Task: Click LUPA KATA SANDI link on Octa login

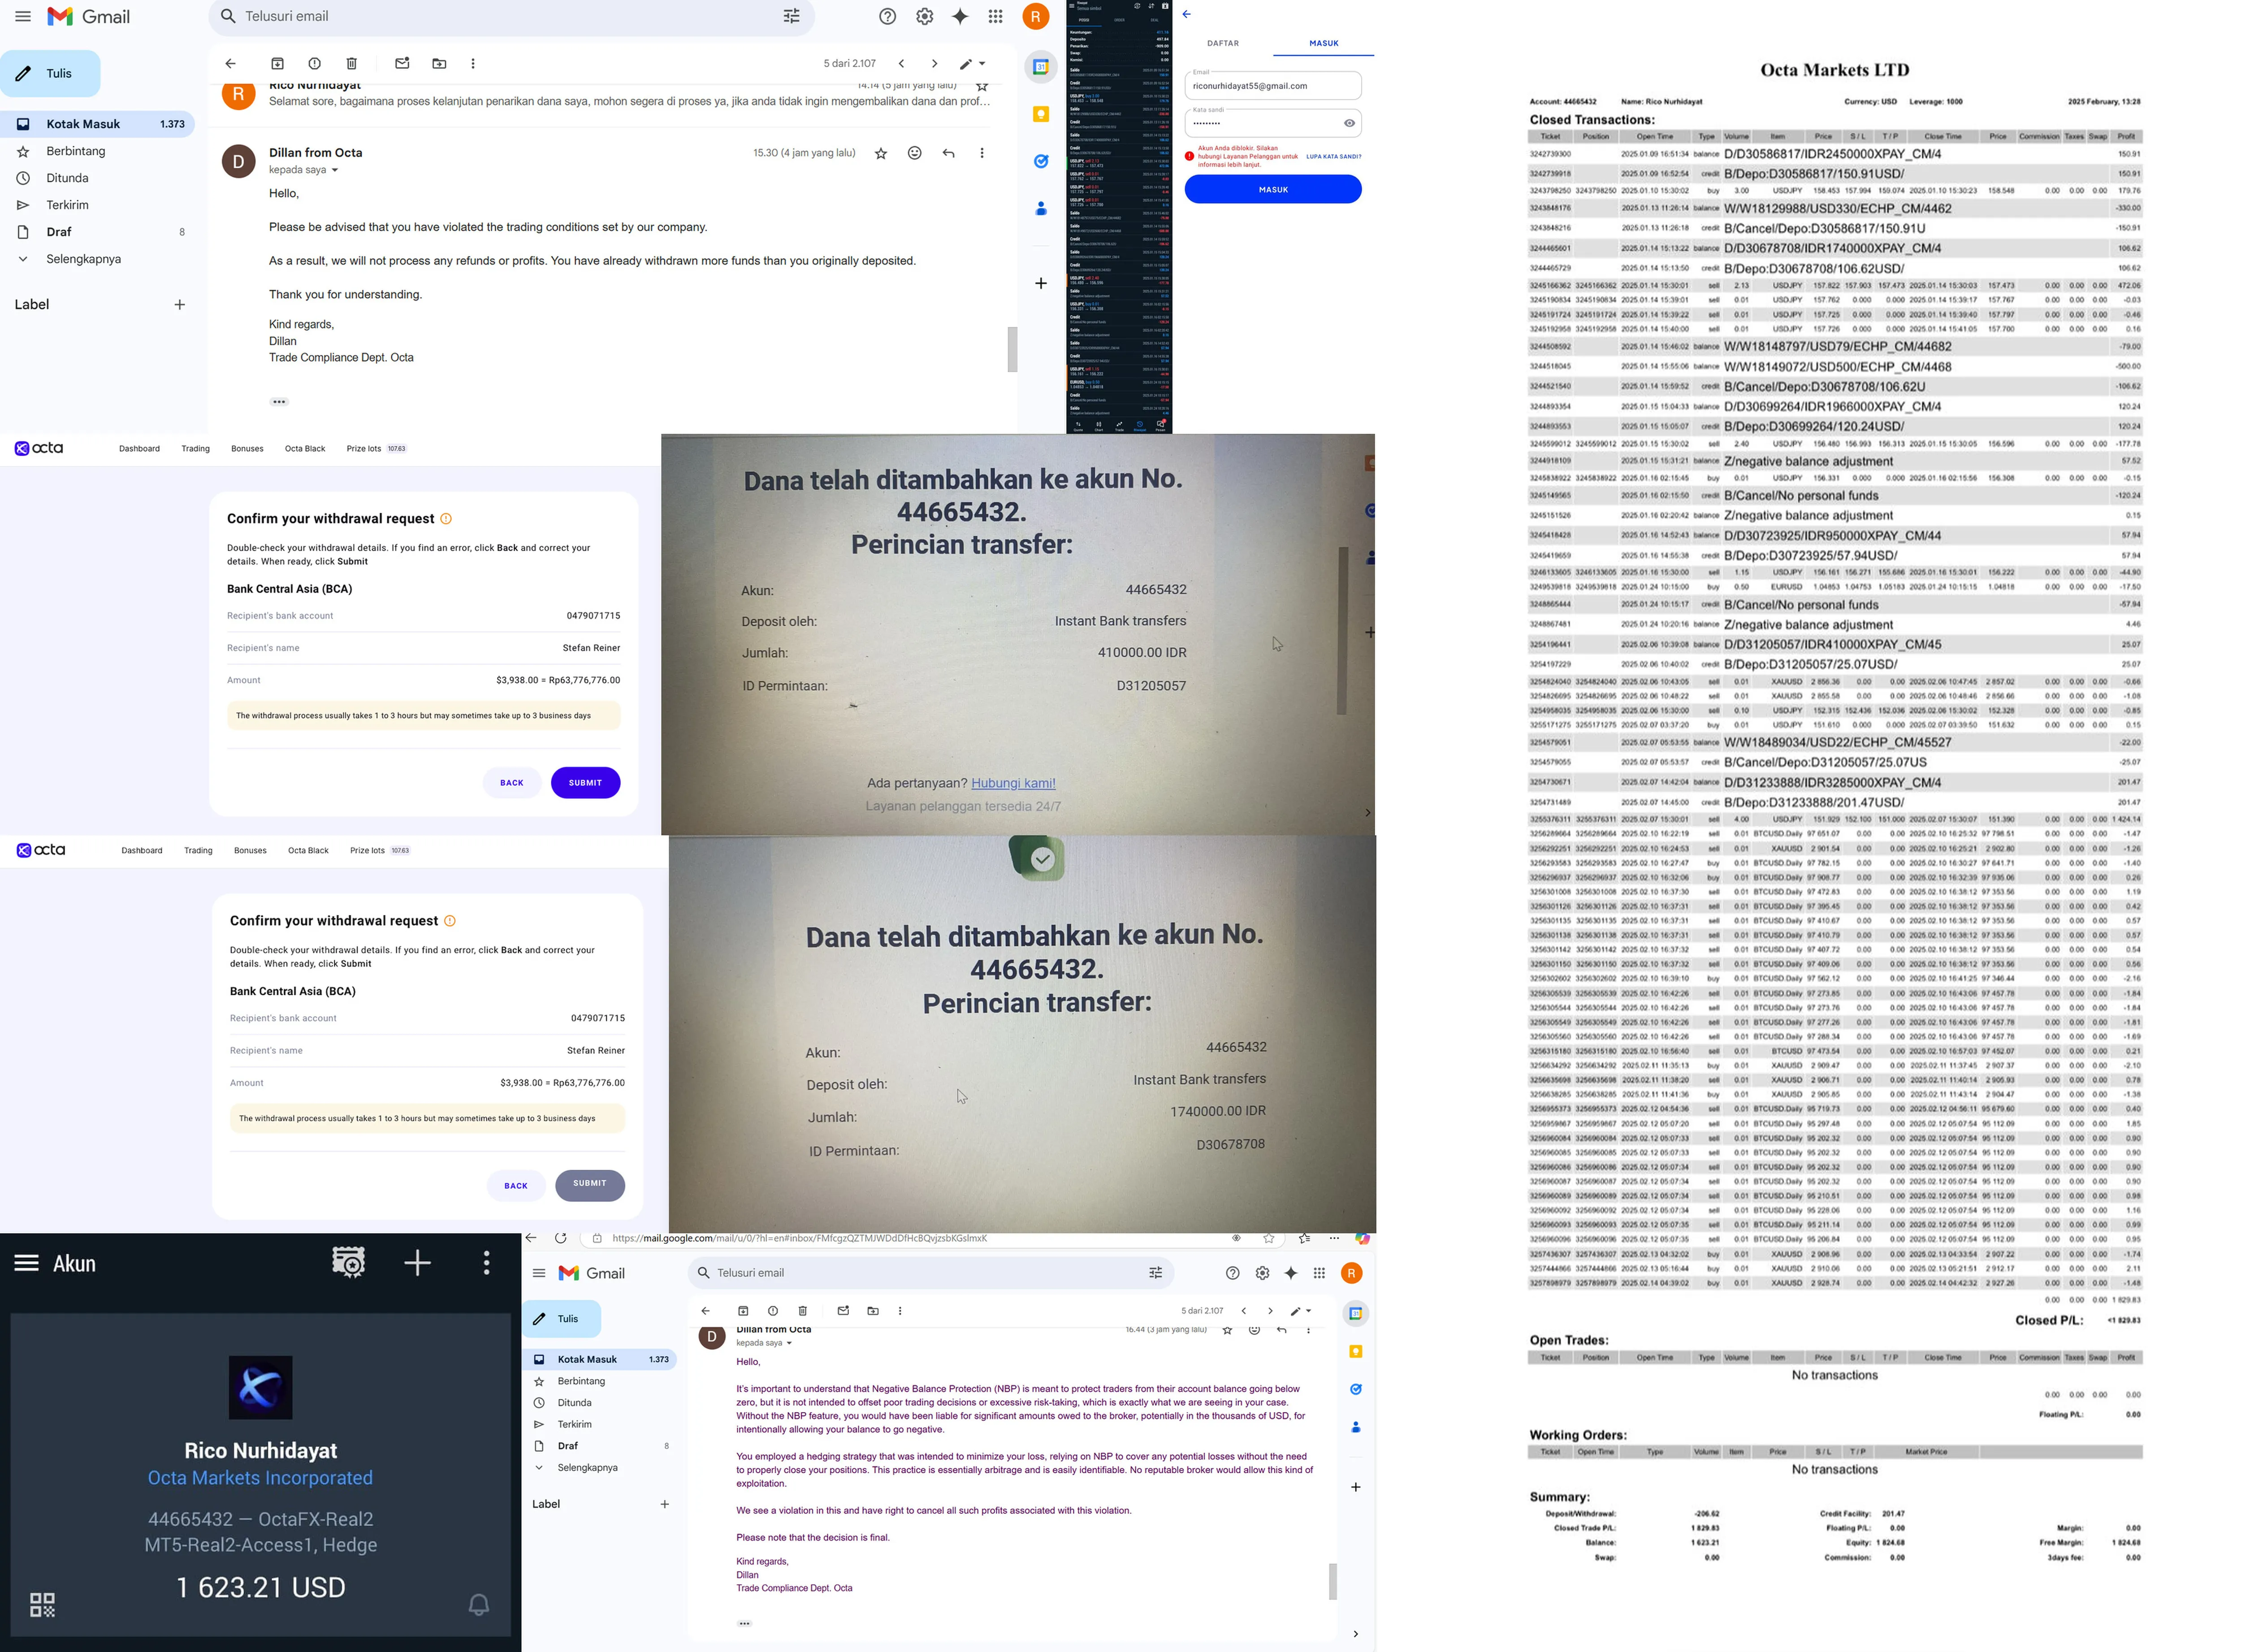Action: coord(1333,156)
